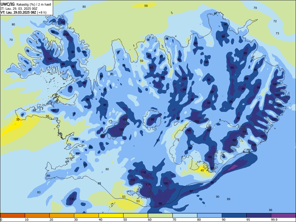Click the legend scale label 50
Viewport: 296px width, 222px height.
125,220
